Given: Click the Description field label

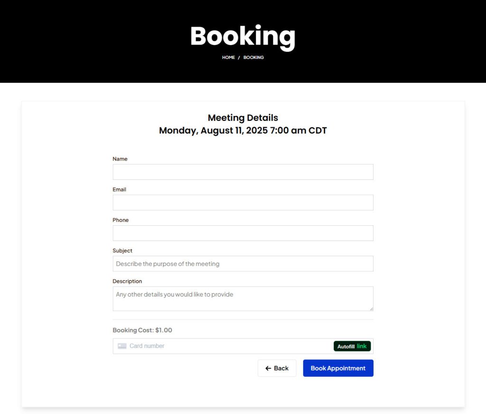Looking at the screenshot, I should tap(127, 281).
